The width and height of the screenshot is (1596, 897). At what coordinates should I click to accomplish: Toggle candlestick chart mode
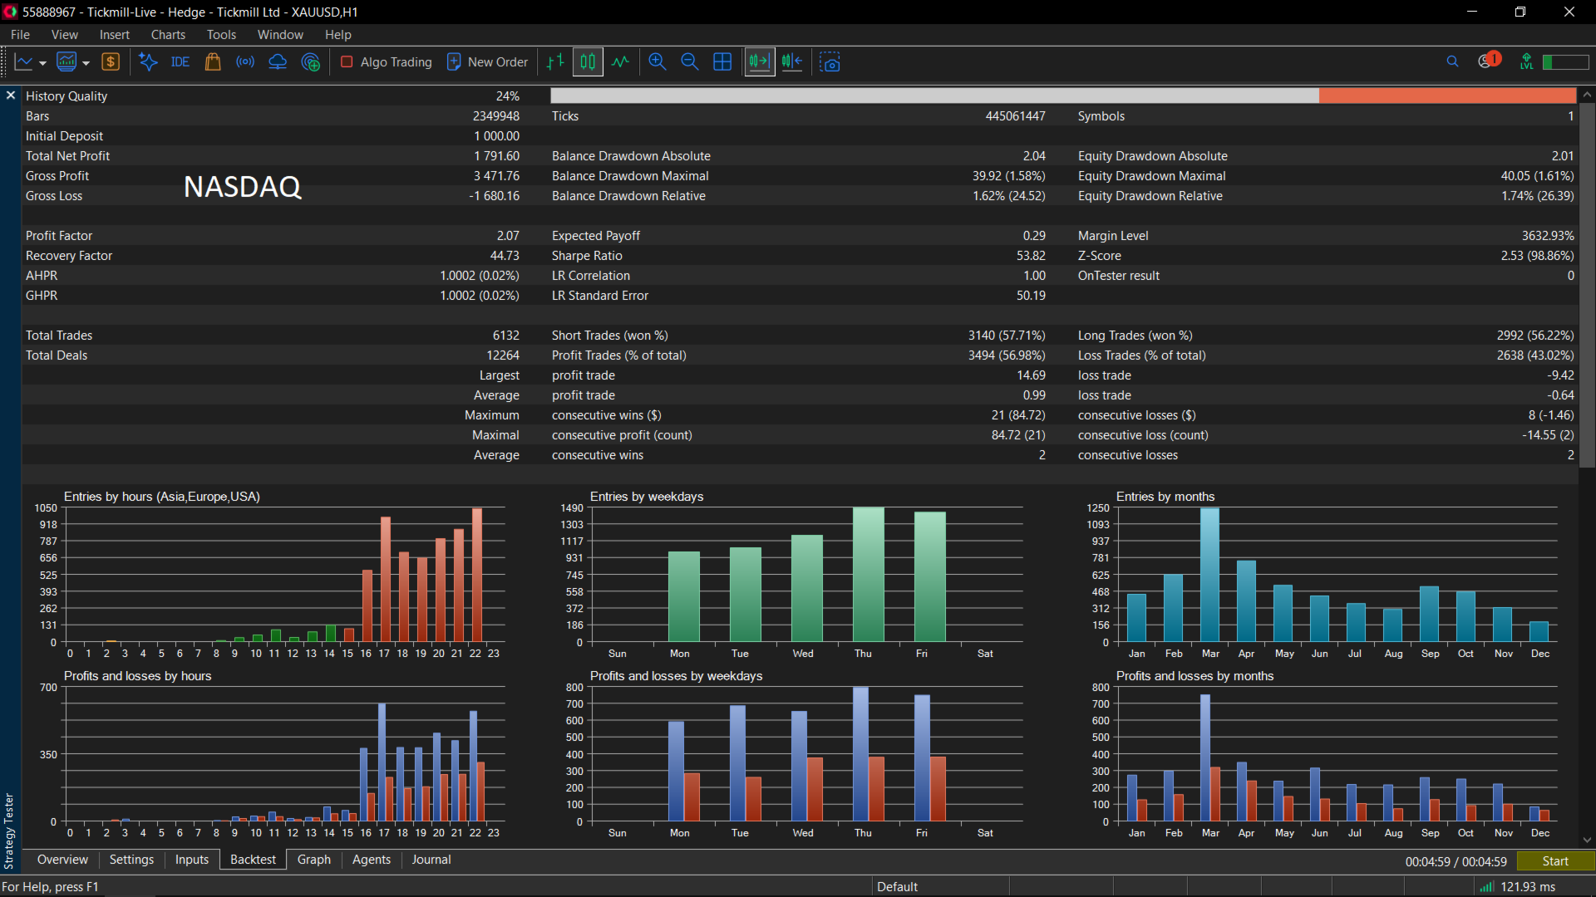coord(588,62)
